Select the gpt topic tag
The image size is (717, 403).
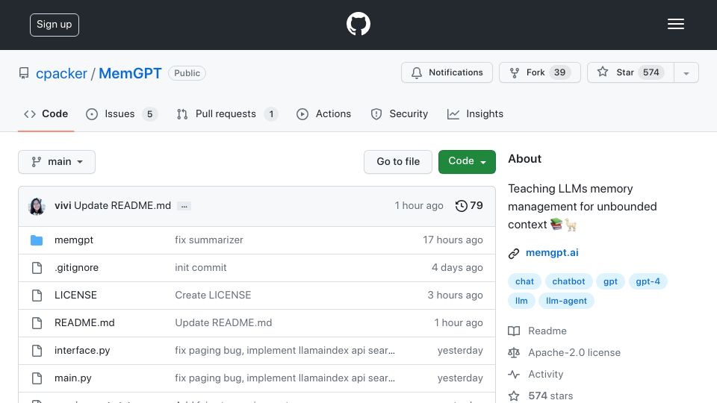[610, 281]
